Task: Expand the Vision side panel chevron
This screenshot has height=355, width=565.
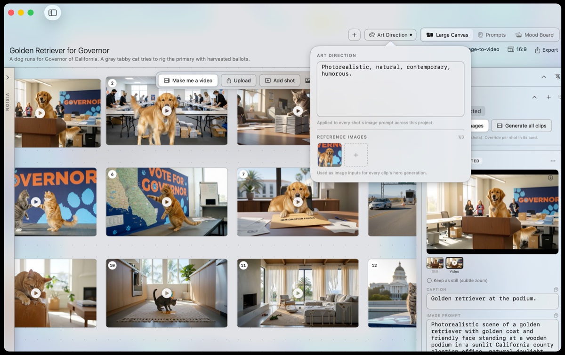Action: point(8,78)
